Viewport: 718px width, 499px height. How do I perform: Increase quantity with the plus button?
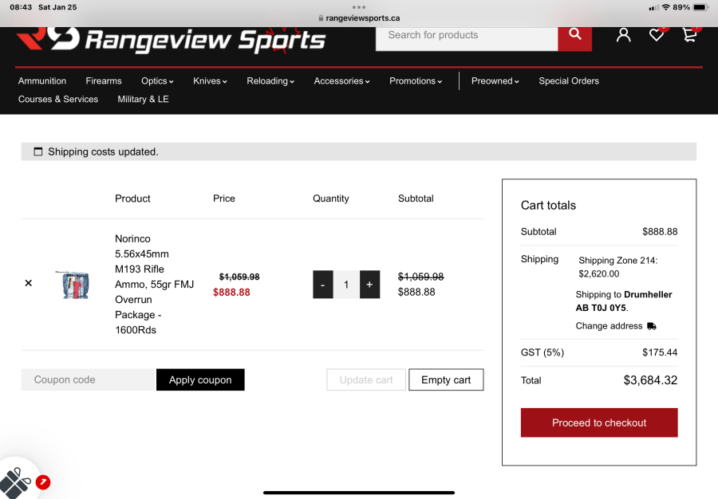(369, 285)
